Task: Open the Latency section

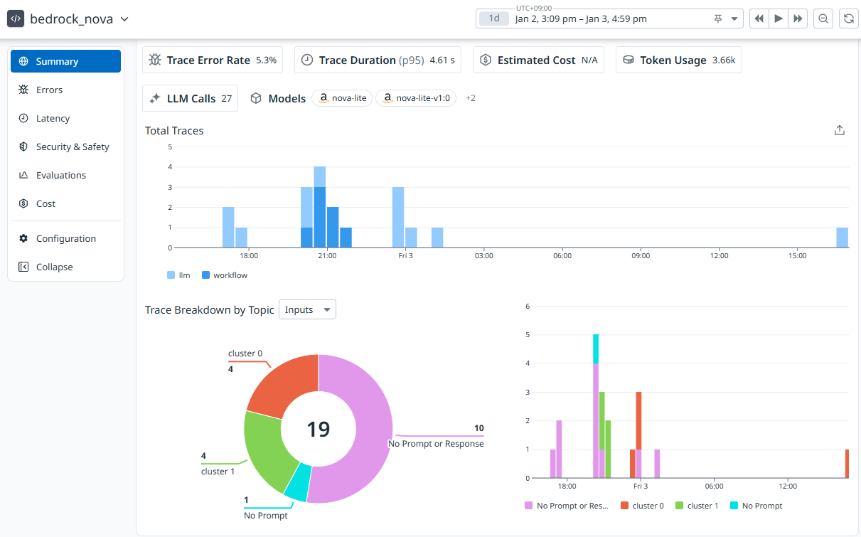Action: [x=65, y=118]
